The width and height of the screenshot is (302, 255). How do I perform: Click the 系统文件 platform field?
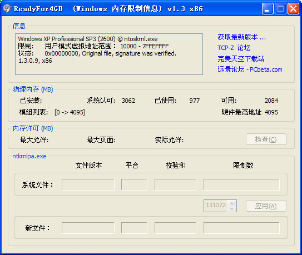pyautogui.click(x=134, y=184)
